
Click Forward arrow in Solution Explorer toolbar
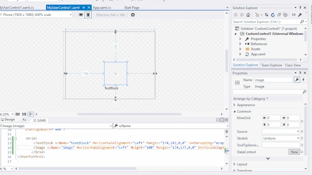coord(242,15)
